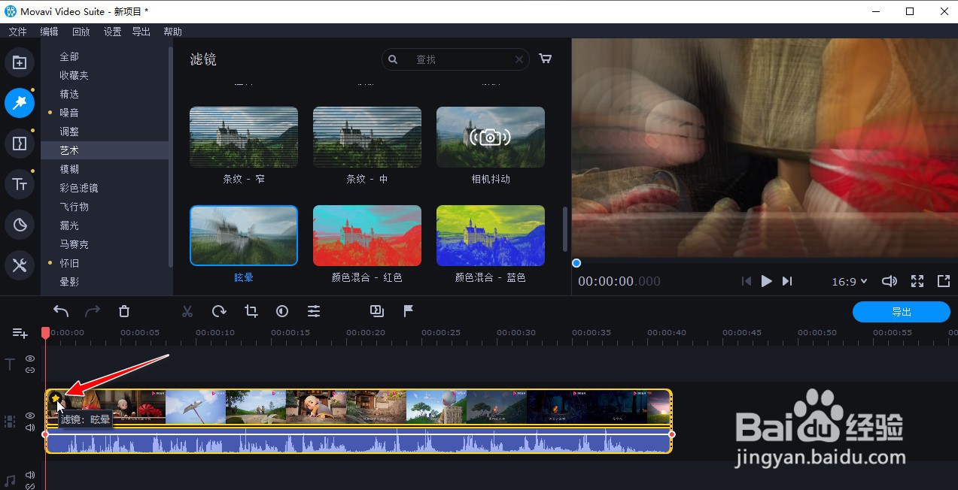Switch preview to full screen
Image resolution: width=958 pixels, height=490 pixels.
(x=917, y=281)
